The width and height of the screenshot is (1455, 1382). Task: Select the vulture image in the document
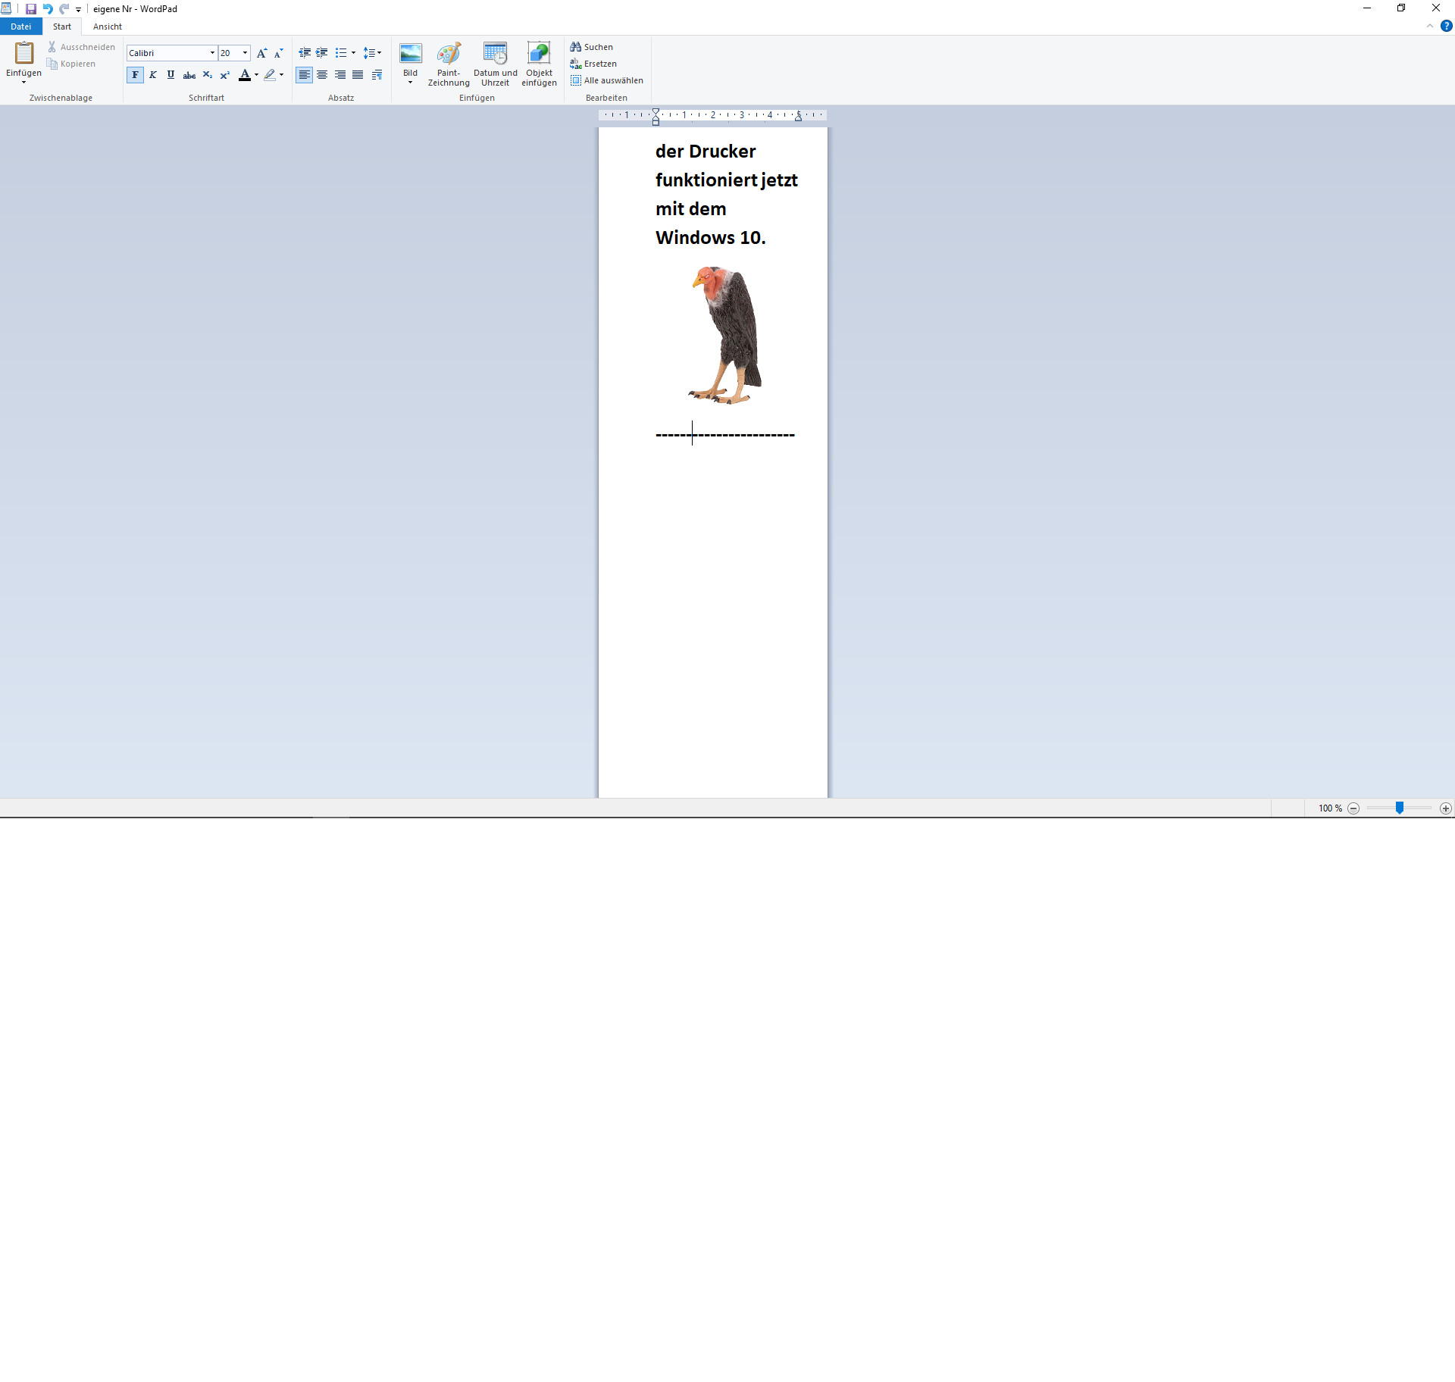tap(724, 335)
